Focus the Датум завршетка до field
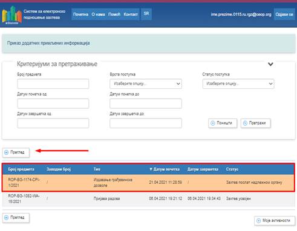 click(146, 123)
